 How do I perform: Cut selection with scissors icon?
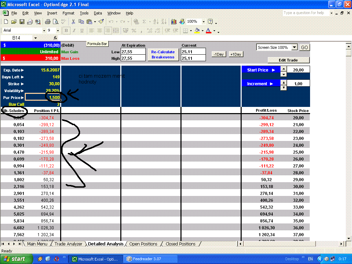click(73, 22)
